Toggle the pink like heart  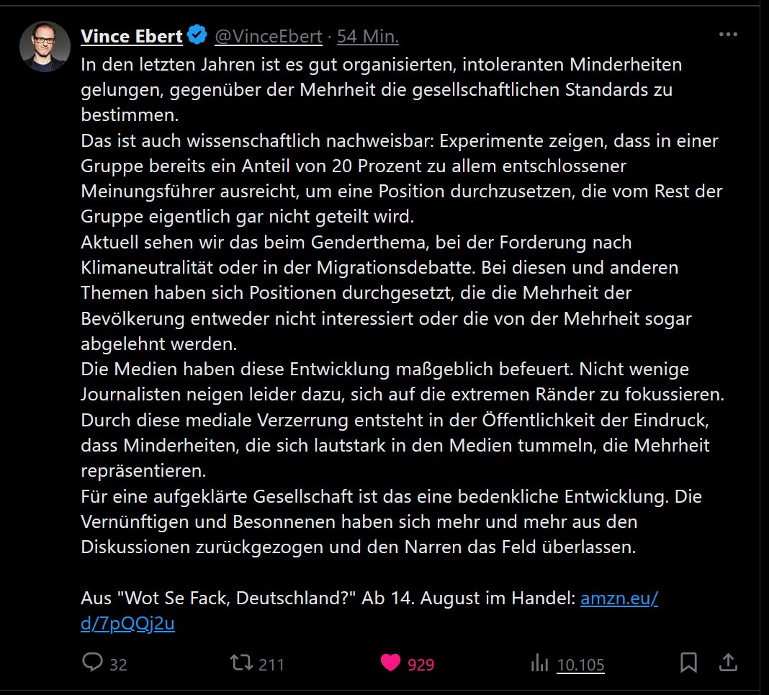point(390,663)
